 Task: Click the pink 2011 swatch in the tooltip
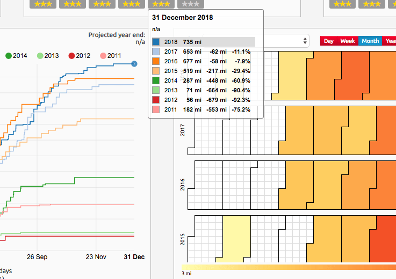156,109
